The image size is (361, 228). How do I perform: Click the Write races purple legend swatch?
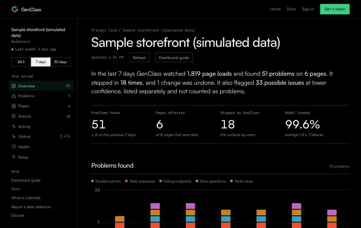[231, 181]
